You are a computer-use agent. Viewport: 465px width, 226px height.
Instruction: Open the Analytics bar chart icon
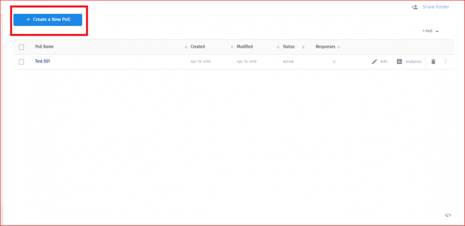click(x=399, y=62)
